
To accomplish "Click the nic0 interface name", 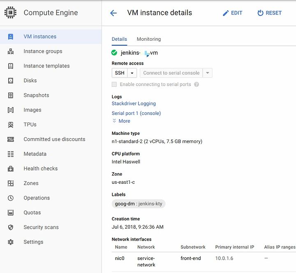I will coord(120,258).
